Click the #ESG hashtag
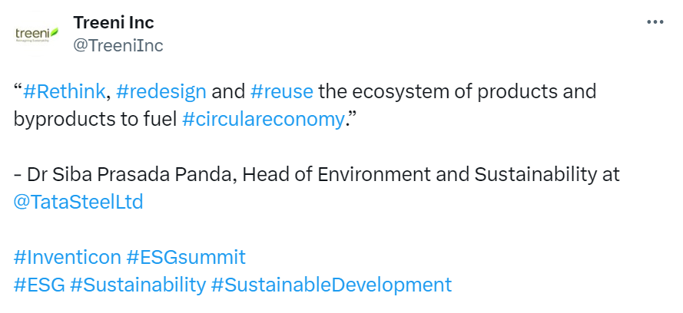The height and width of the screenshot is (313, 683). click(39, 285)
